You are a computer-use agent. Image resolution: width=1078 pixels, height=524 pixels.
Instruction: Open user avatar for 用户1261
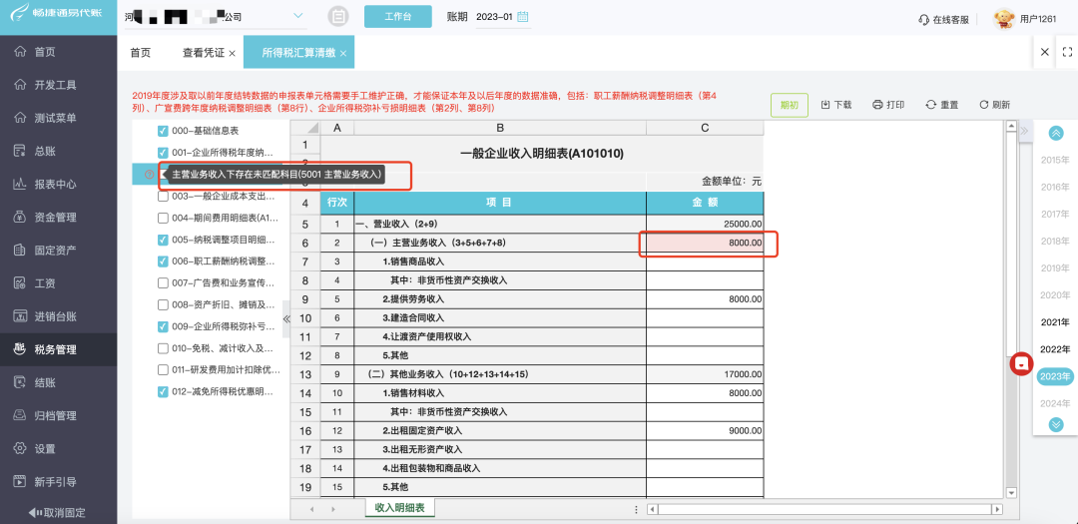[x=1004, y=19]
